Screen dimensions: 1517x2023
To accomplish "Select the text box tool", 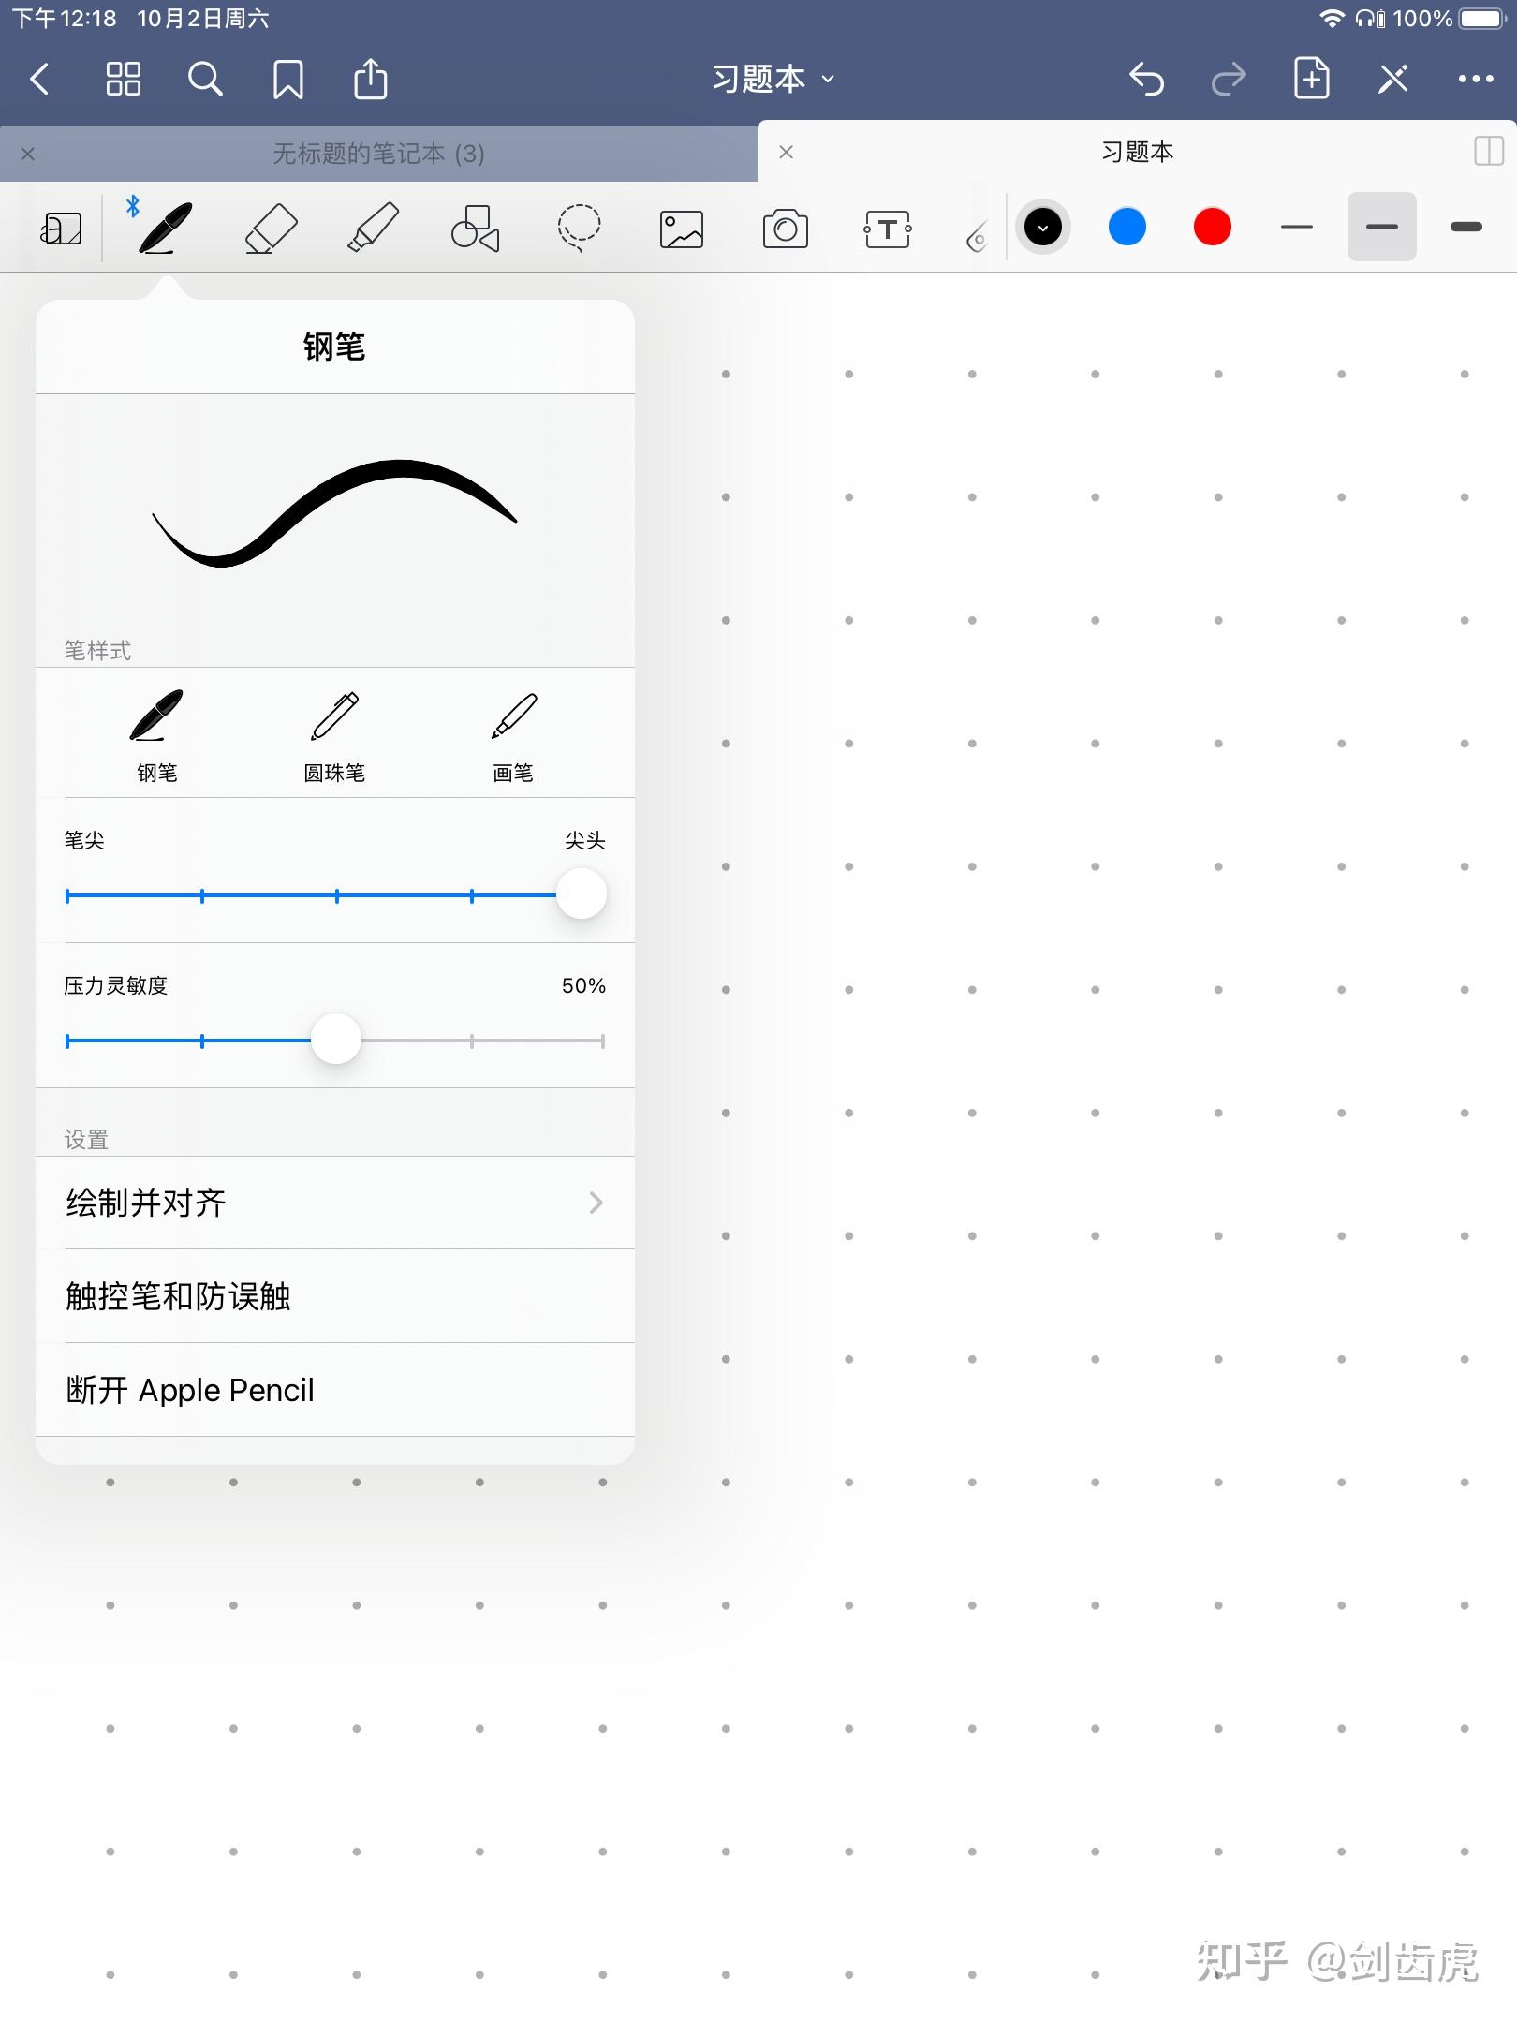I will (888, 229).
